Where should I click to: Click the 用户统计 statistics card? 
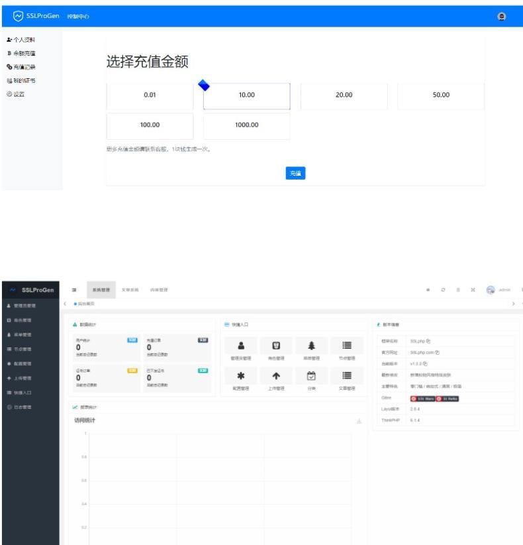(107, 347)
